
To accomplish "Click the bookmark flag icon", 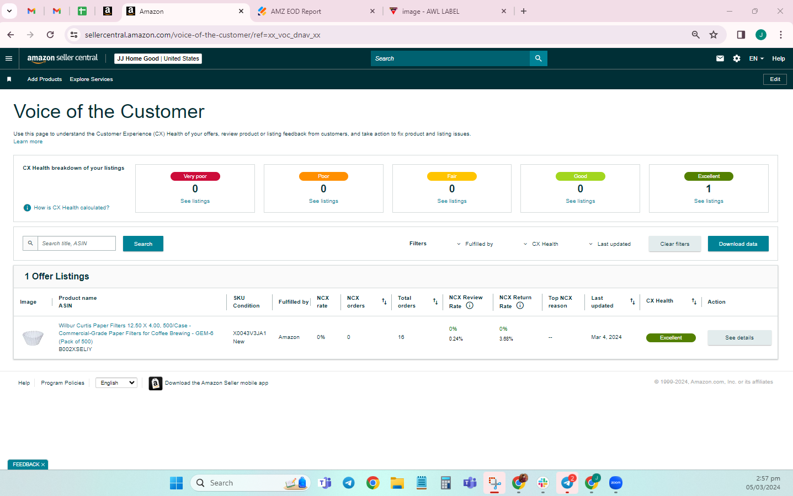I will point(9,79).
